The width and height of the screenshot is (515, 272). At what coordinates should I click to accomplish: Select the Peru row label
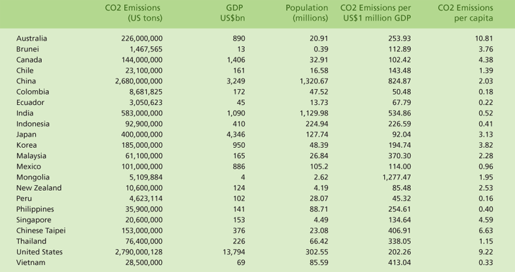pos(24,199)
